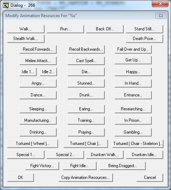Open Idle 1... animation

(x=28, y=72)
